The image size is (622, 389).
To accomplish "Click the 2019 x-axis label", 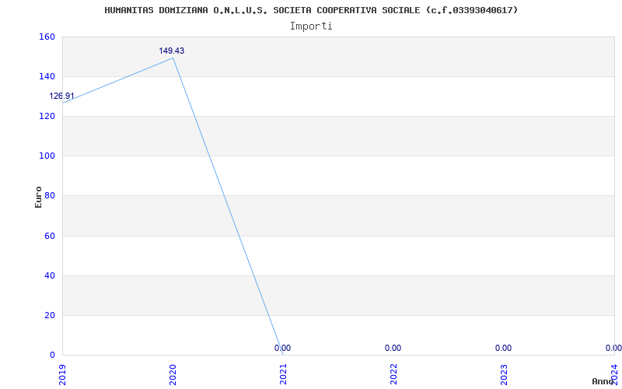I will tap(62, 375).
